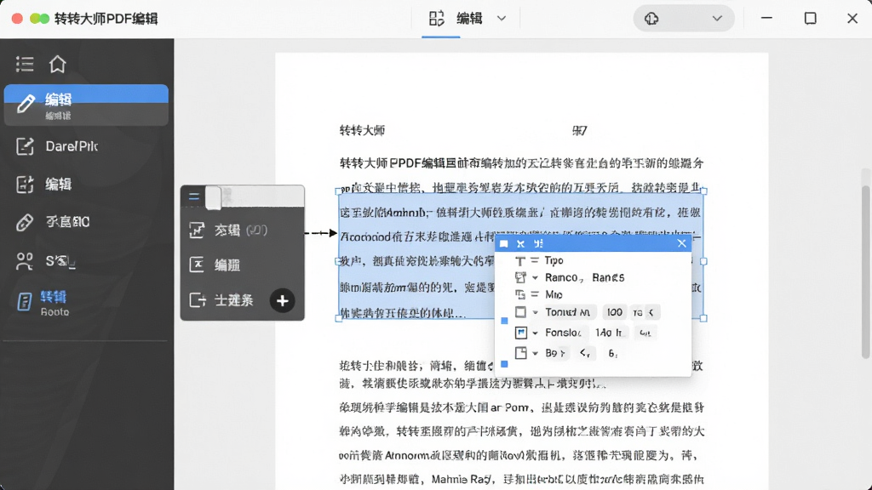This screenshot has width=872, height=490.
Task: Toggle the checkbox on the Fonslo row
Action: [520, 333]
